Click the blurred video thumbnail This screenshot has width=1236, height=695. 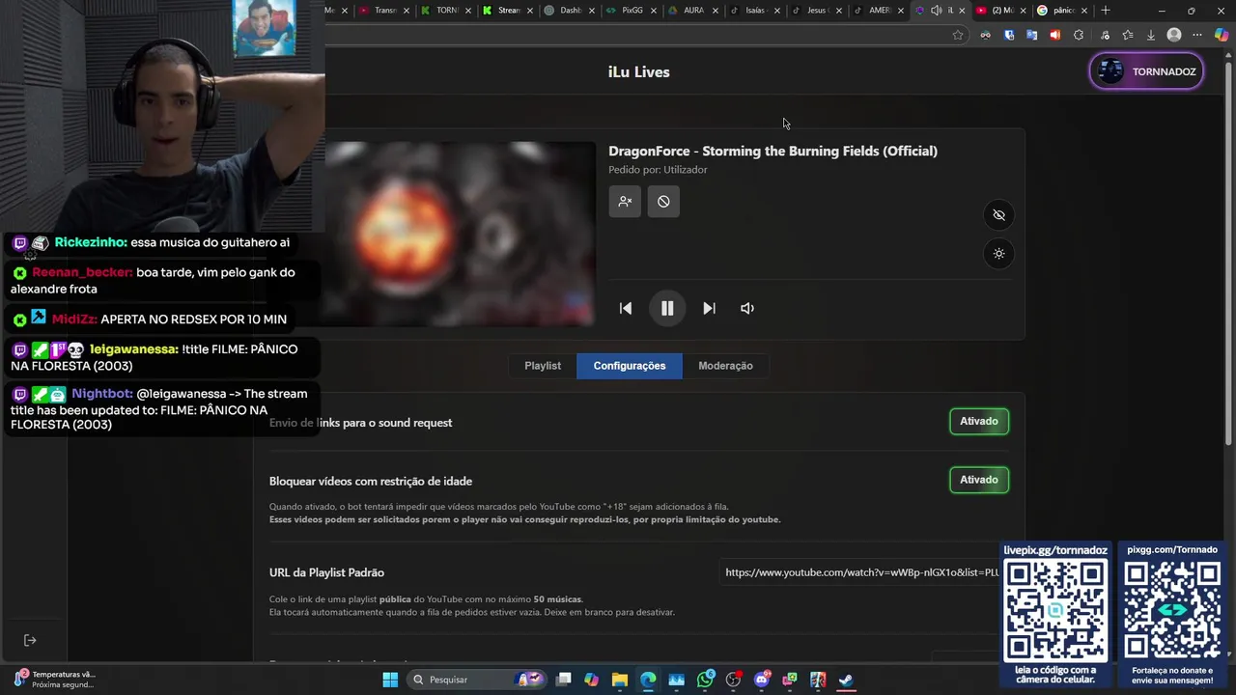pyautogui.click(x=460, y=234)
